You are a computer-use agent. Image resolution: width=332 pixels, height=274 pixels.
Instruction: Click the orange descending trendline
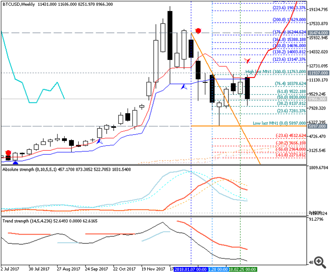pyautogui.click(x=226, y=98)
